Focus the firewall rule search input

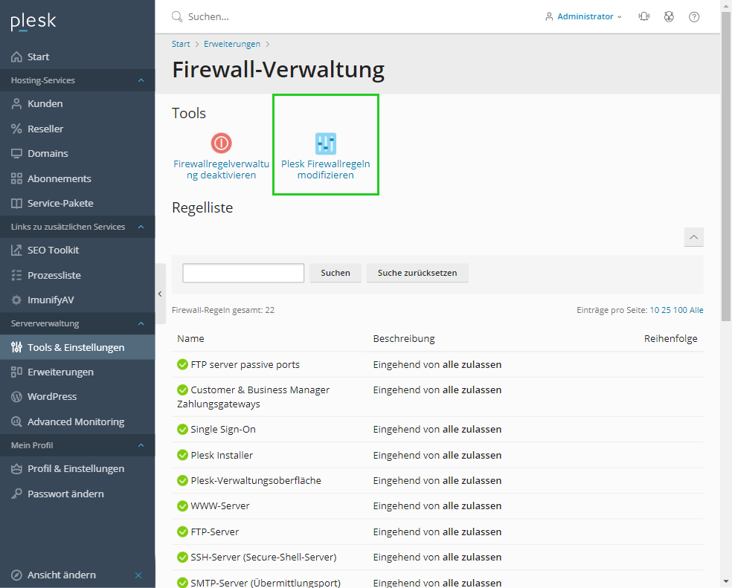click(x=243, y=273)
